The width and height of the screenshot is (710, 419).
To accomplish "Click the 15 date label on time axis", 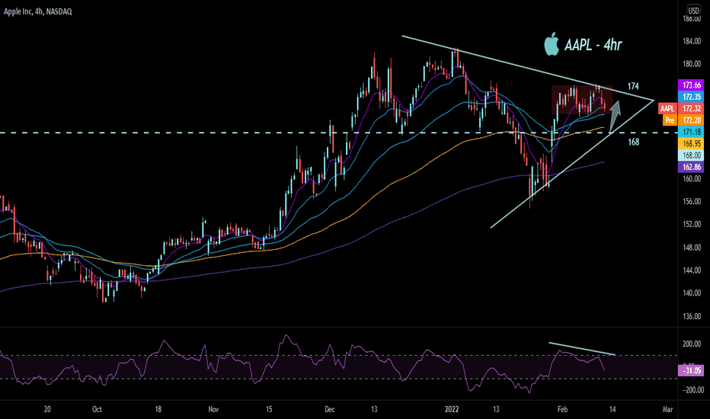I will pyautogui.click(x=269, y=410).
